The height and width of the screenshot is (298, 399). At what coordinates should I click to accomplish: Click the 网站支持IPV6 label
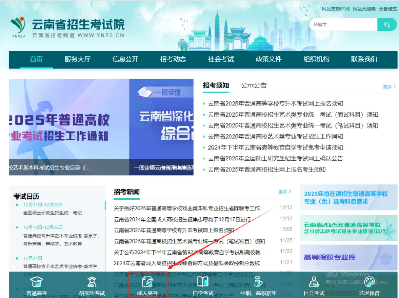[336, 9]
